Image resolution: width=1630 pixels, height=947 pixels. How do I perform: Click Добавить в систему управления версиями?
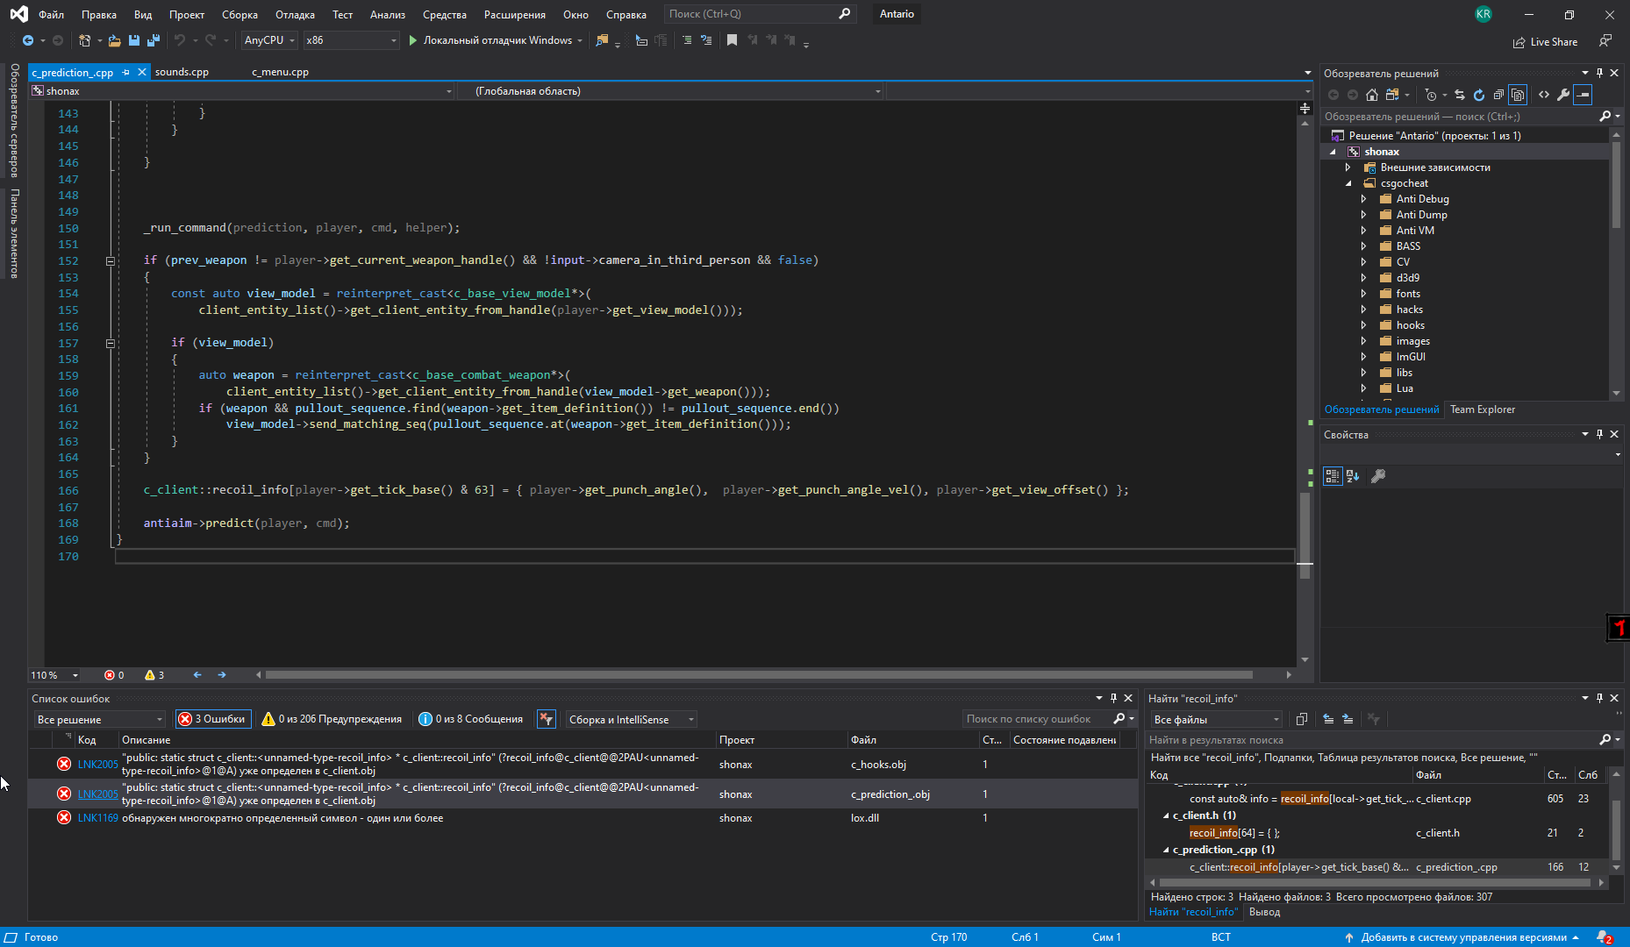tap(1462, 937)
